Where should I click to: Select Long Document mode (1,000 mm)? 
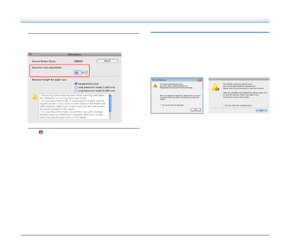tap(76, 87)
